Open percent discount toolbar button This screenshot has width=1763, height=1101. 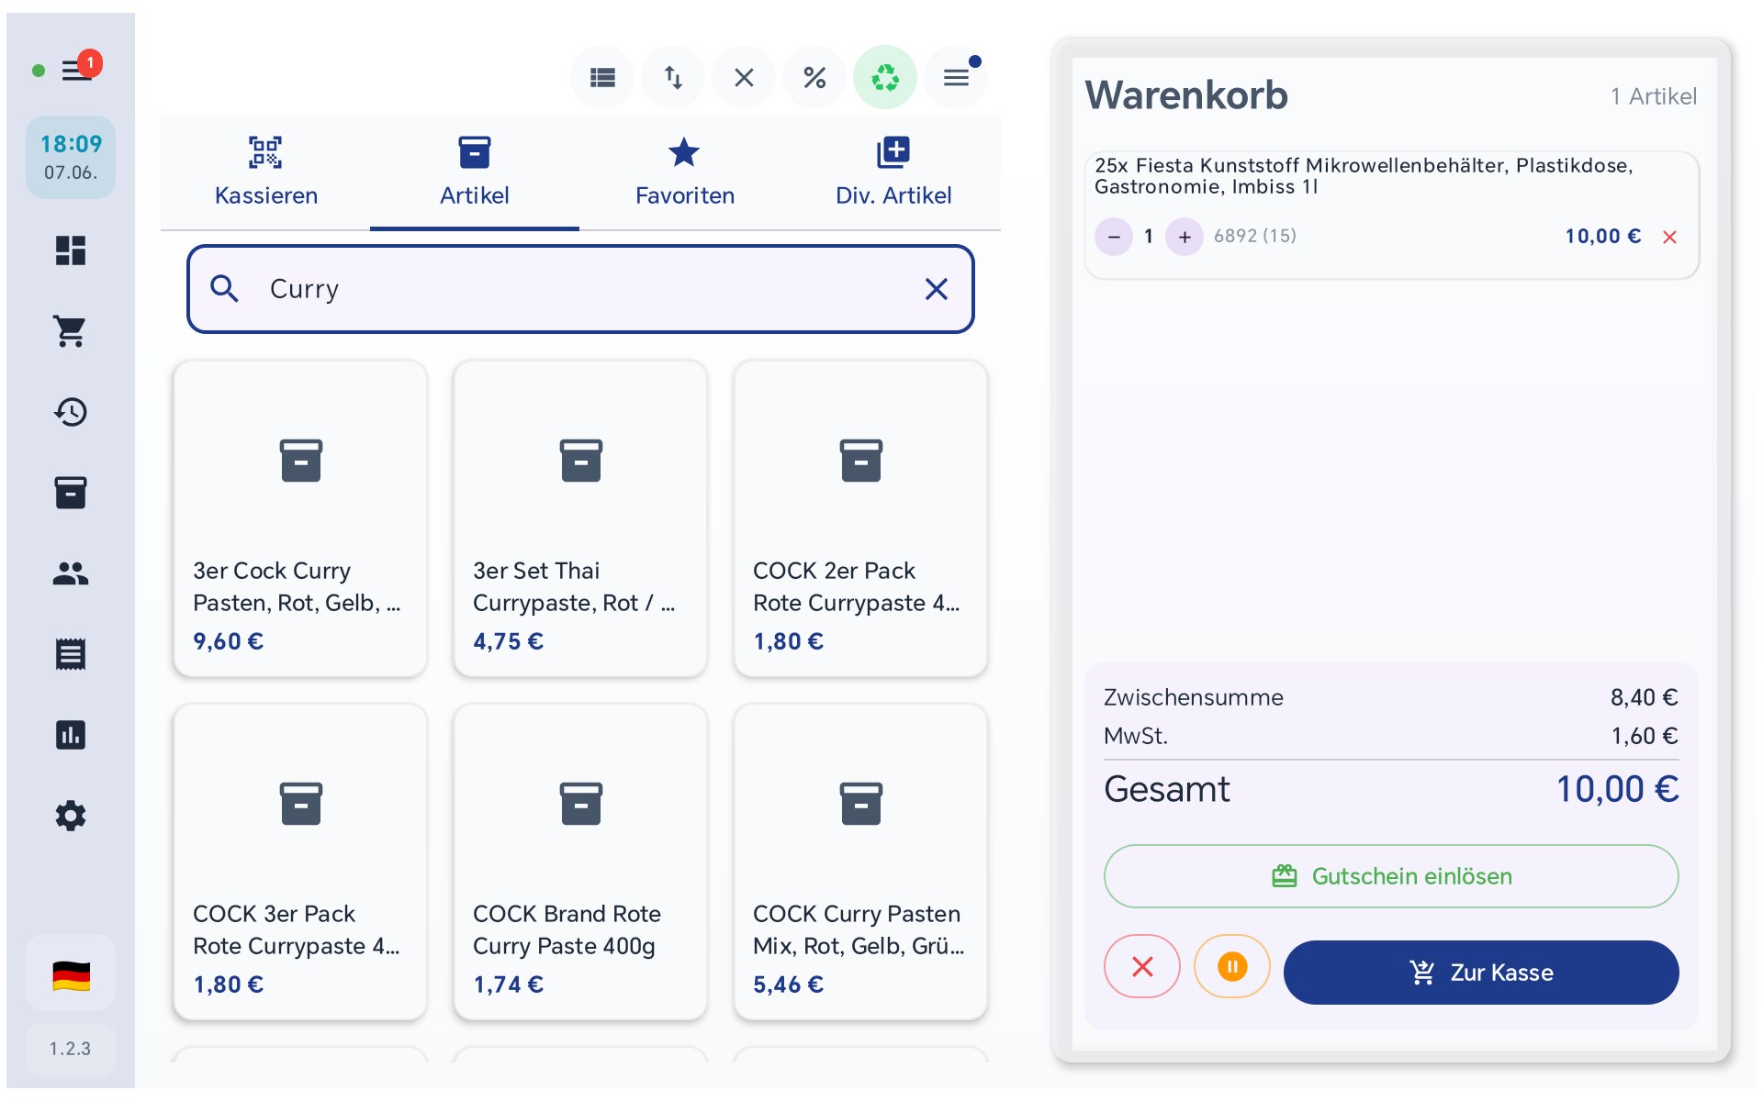pyautogui.click(x=814, y=78)
